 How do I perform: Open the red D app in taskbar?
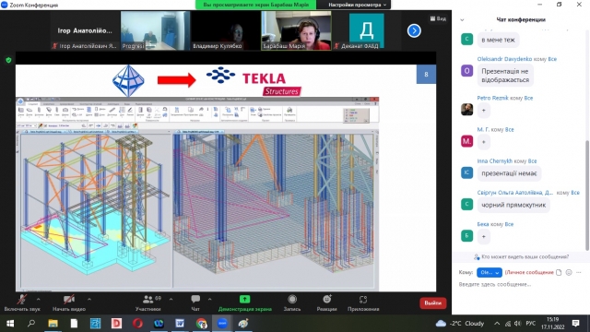[x=116, y=324]
